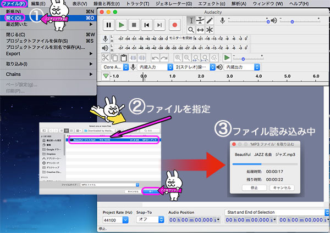Open the 2(ステレオ) channels dropdown

tap(195, 67)
